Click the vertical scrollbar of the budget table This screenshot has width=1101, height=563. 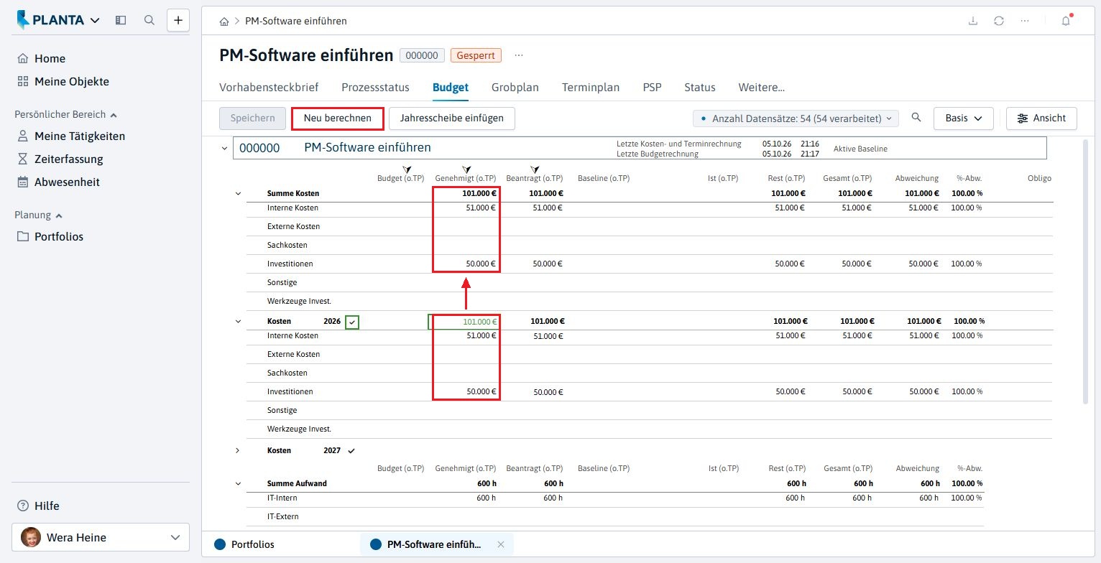(1086, 271)
